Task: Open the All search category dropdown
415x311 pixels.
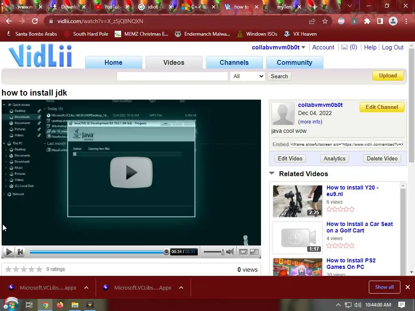Action: 248,76
